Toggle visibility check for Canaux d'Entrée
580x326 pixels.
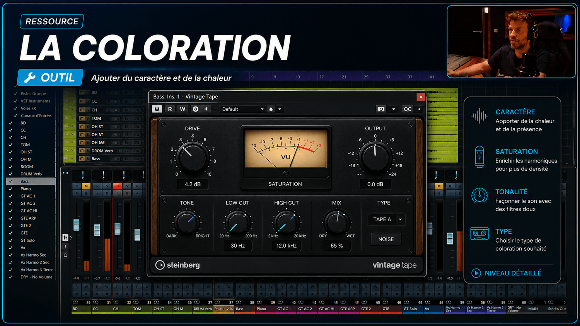coord(15,115)
